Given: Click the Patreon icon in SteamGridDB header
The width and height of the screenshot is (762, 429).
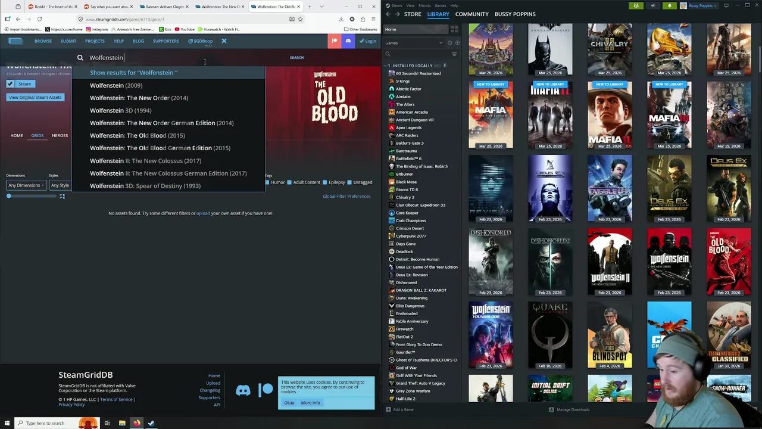Looking at the screenshot, I should pyautogui.click(x=334, y=41).
